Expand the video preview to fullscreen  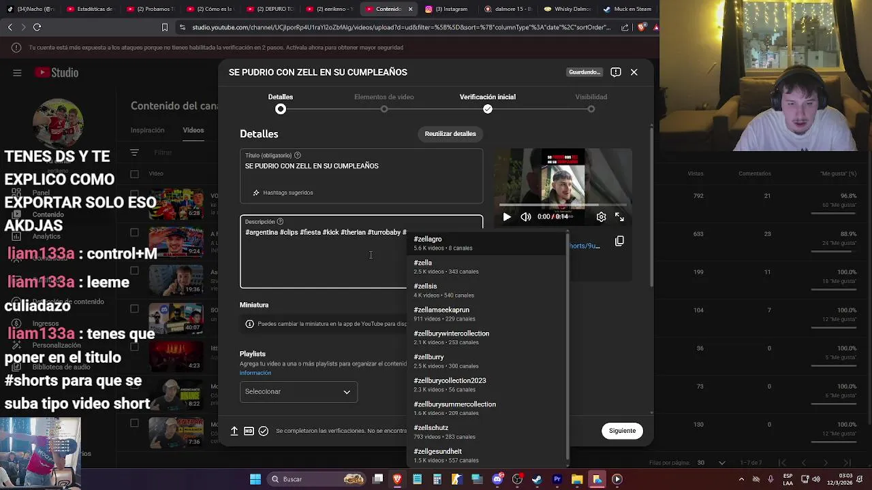(x=619, y=216)
